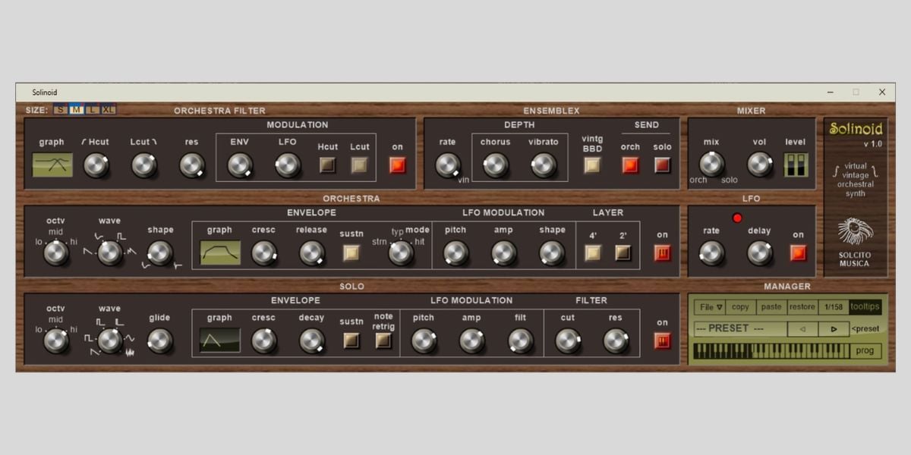Screen dimensions: 911x455
Task: Click the Orchestra envelope release knob
Action: point(312,253)
